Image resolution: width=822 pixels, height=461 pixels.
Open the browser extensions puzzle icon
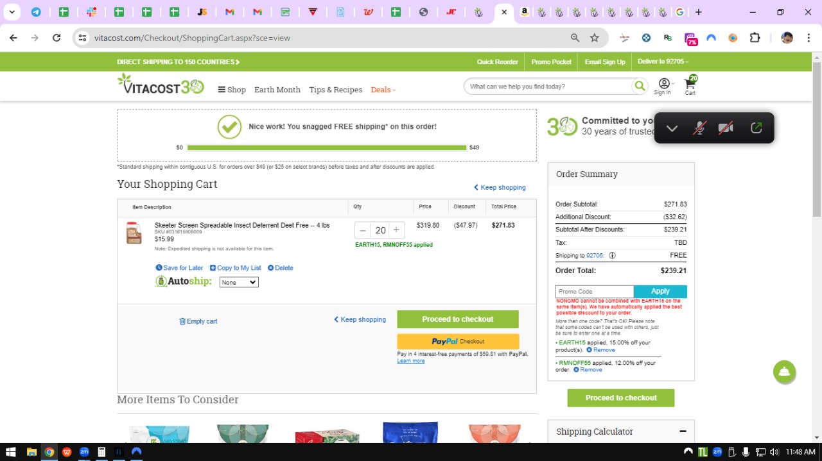pos(755,38)
